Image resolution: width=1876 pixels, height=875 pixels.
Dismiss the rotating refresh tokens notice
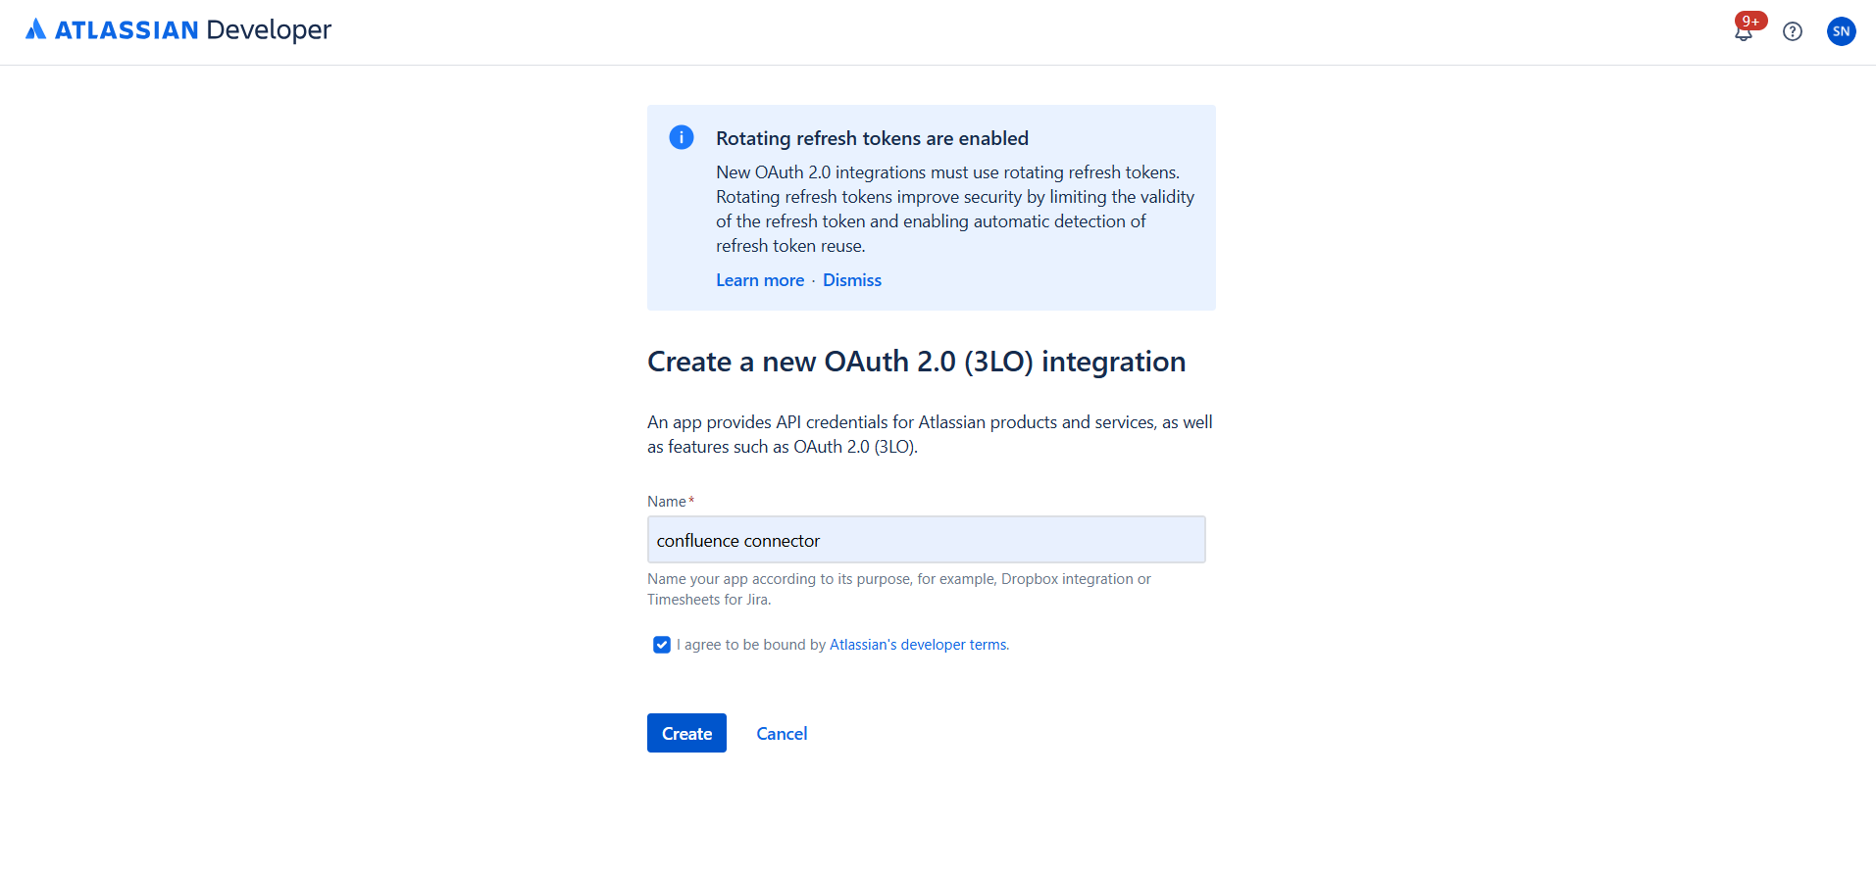pos(852,280)
